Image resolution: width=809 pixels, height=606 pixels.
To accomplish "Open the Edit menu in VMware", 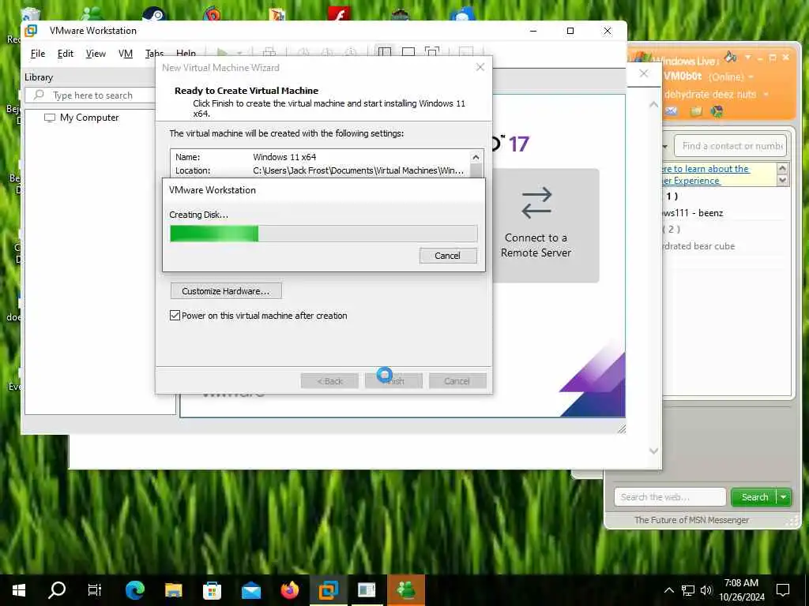I will [x=65, y=54].
